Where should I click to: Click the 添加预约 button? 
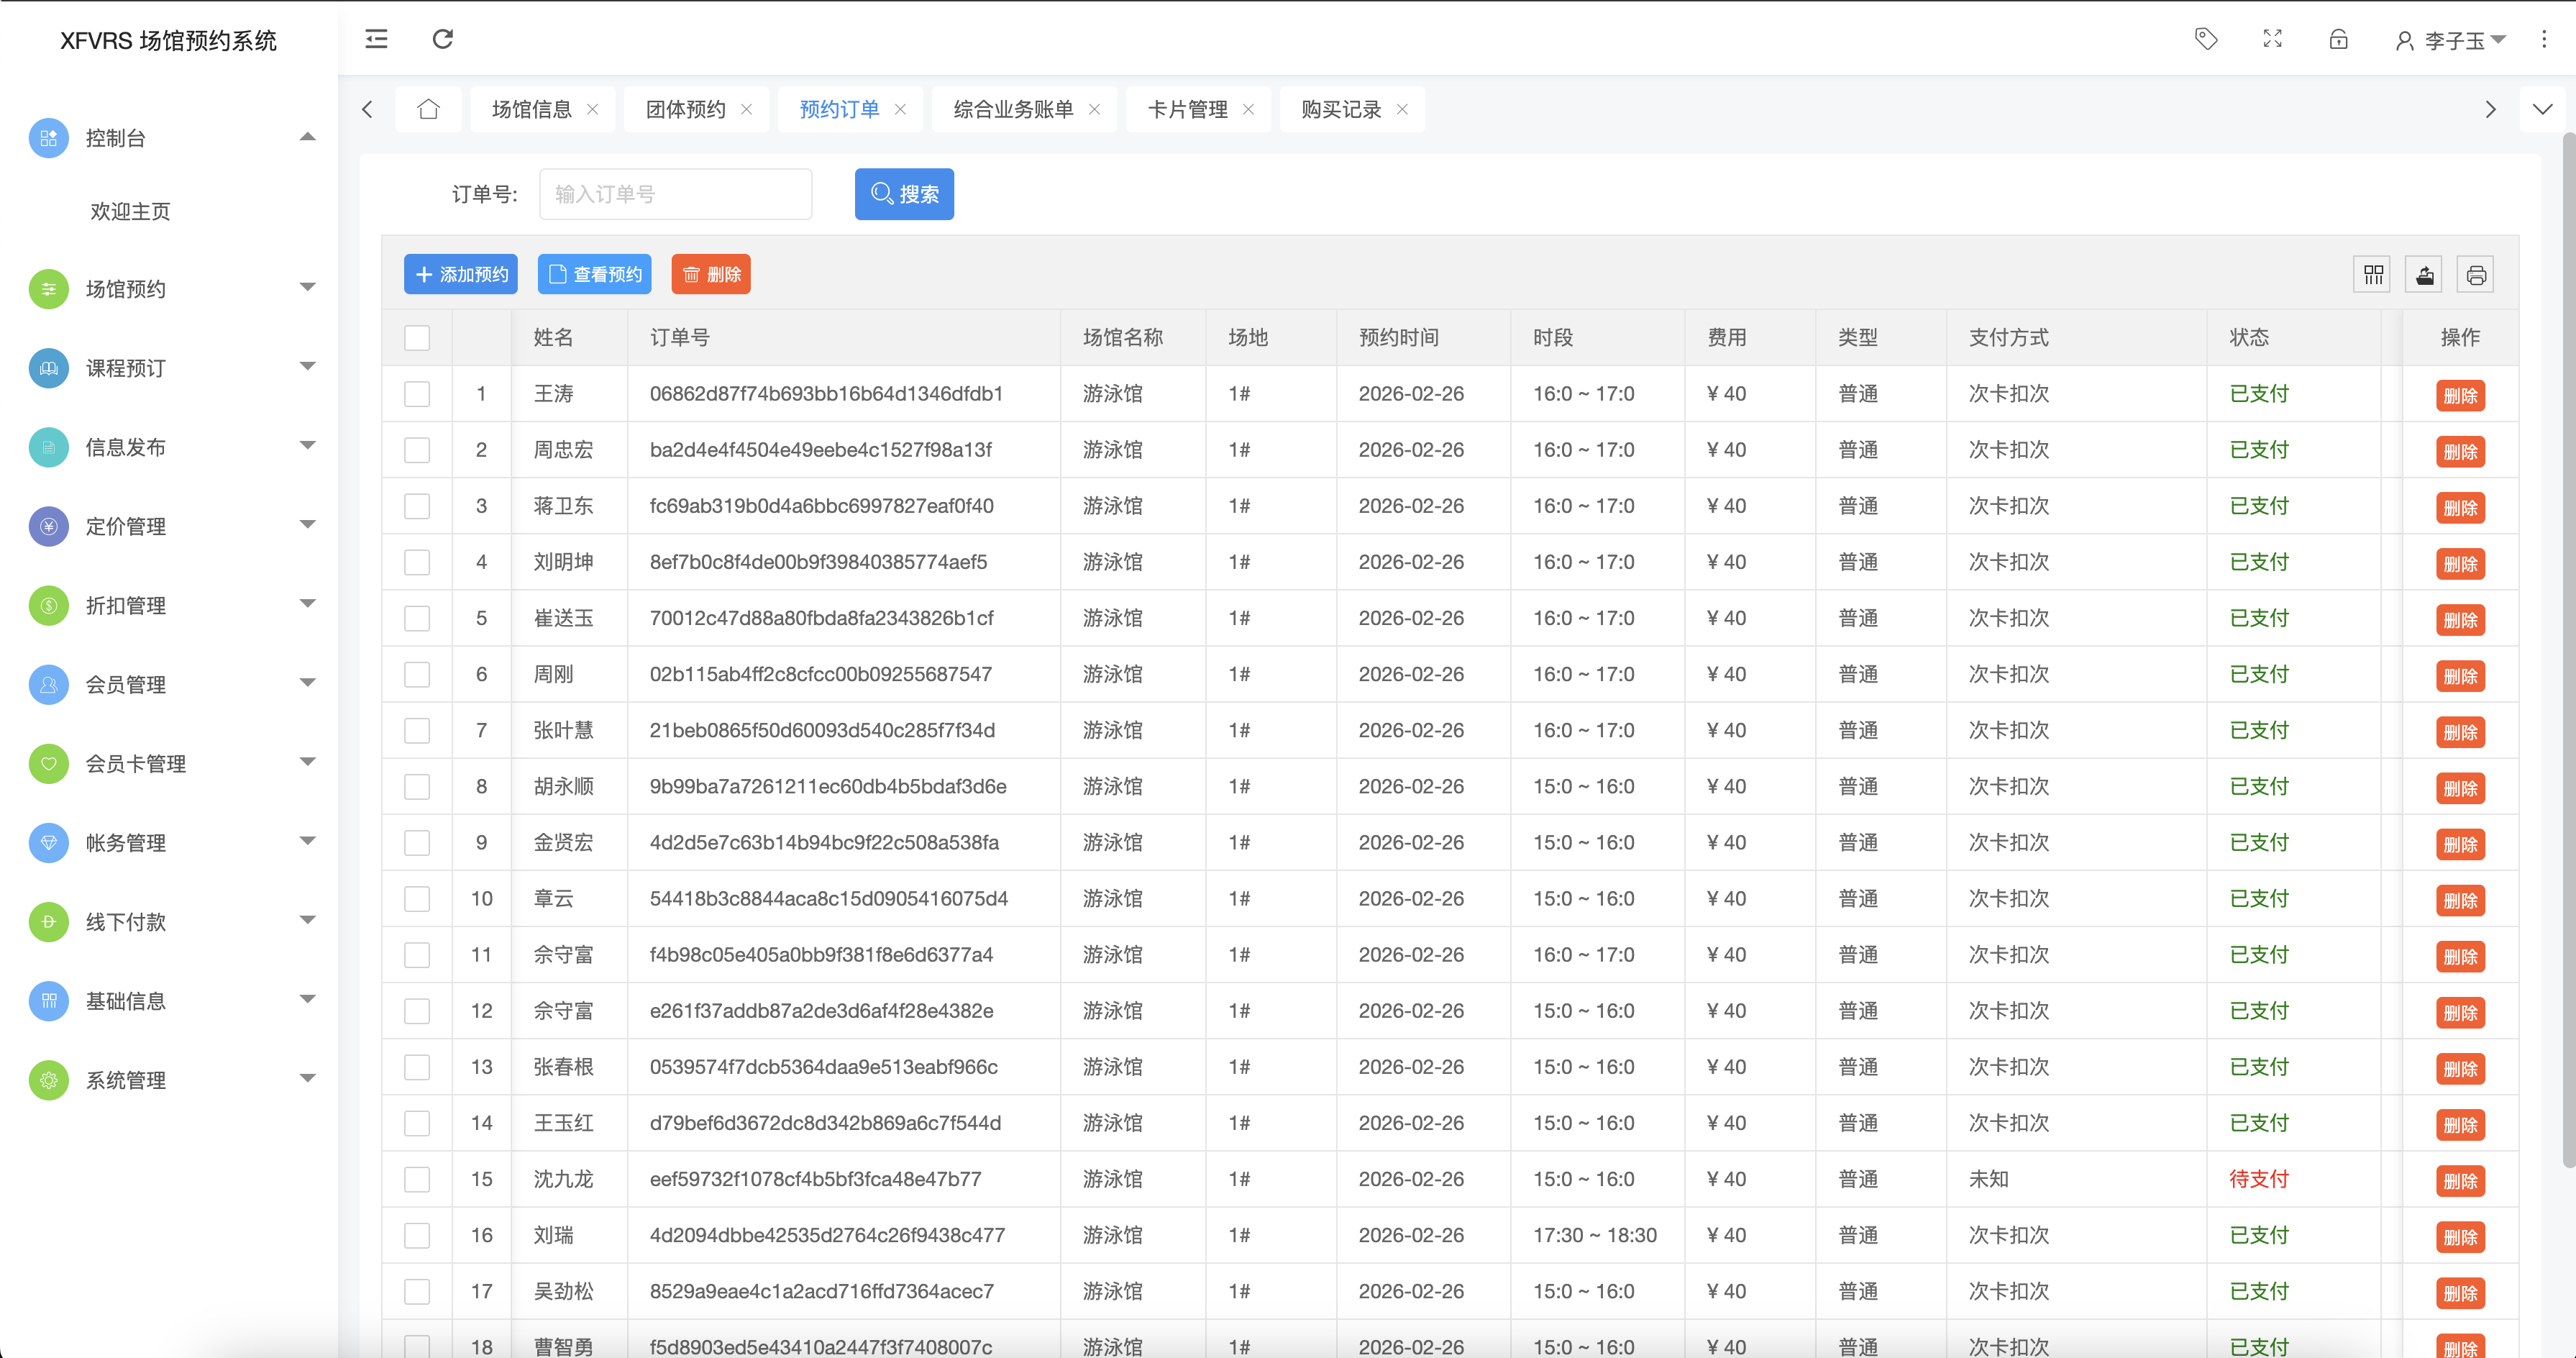[x=461, y=275]
